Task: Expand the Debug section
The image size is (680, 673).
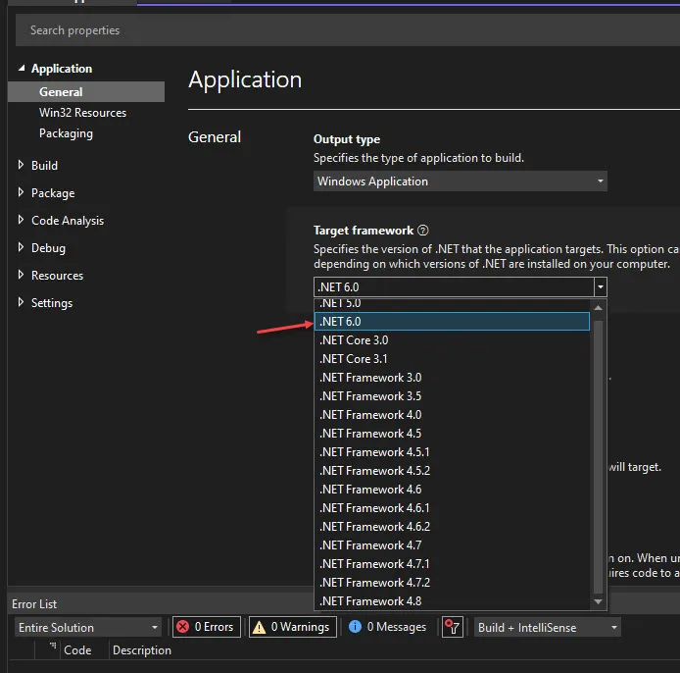Action: point(21,247)
